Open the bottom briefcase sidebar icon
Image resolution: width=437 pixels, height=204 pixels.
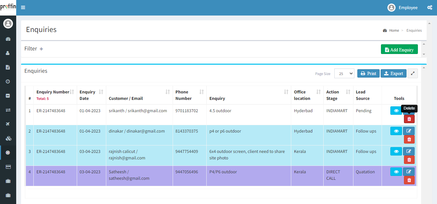[8, 195]
